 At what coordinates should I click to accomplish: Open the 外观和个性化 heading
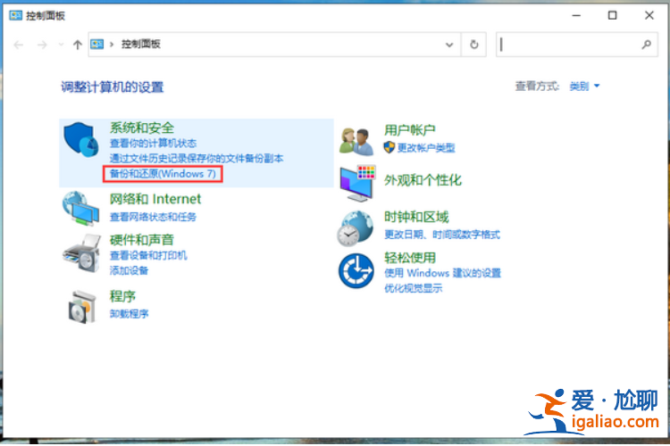[x=423, y=180]
